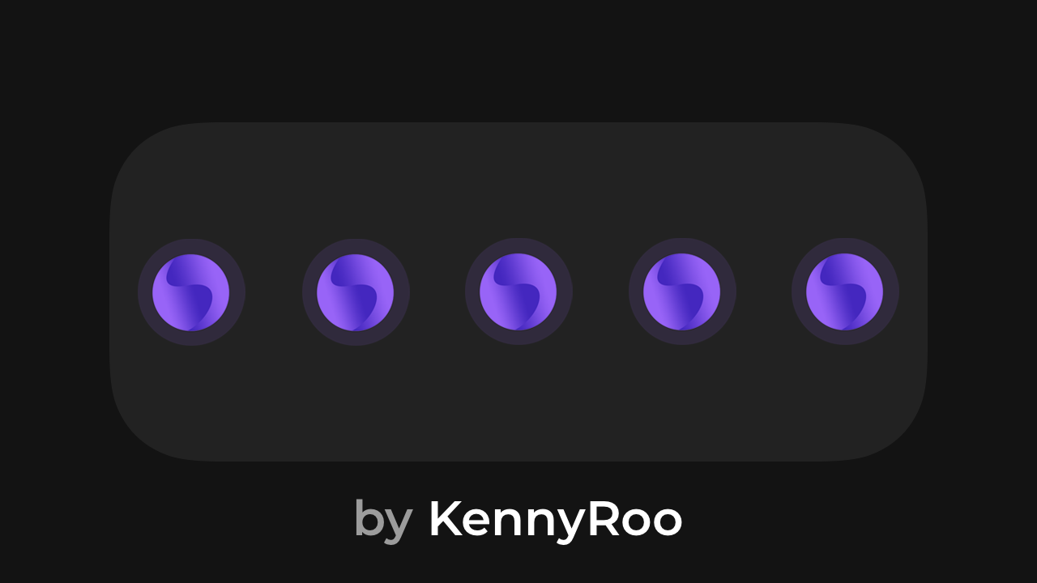
Task: Click the gray "by" text
Action: pyautogui.click(x=383, y=521)
